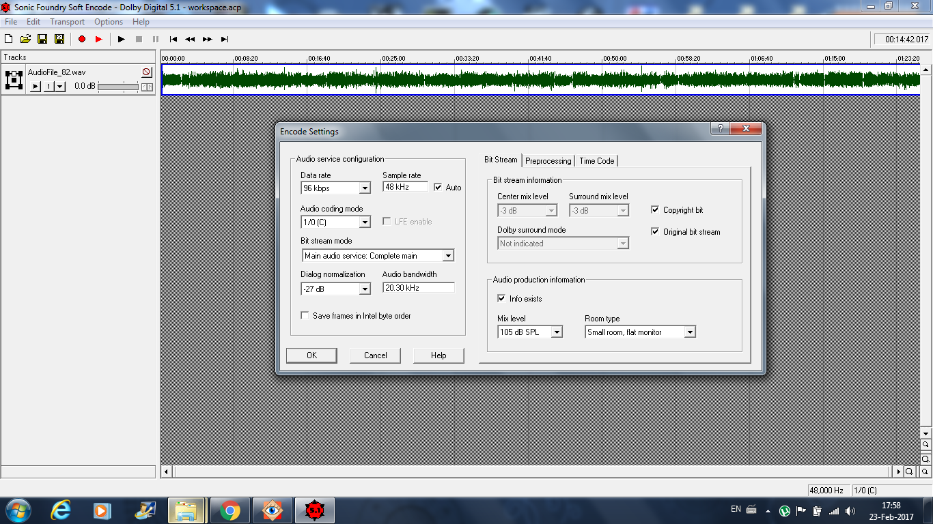Click the track gain slider at 0.0 dB
The image size is (933, 524).
coord(117,87)
